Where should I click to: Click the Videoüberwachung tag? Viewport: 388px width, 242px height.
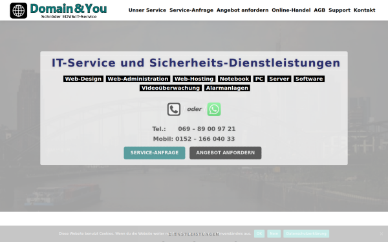coord(171,88)
